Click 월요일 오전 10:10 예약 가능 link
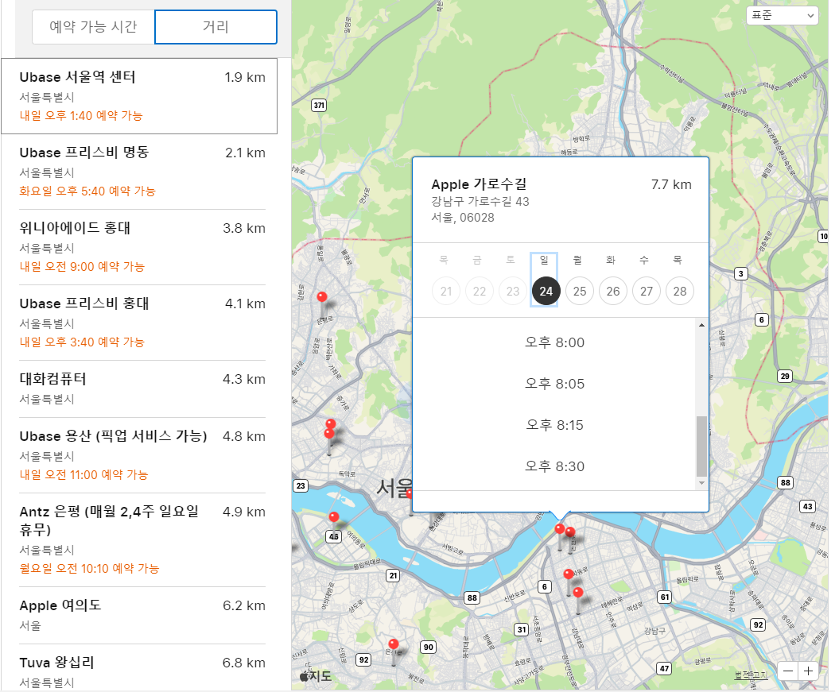The image size is (835, 692). [x=89, y=569]
